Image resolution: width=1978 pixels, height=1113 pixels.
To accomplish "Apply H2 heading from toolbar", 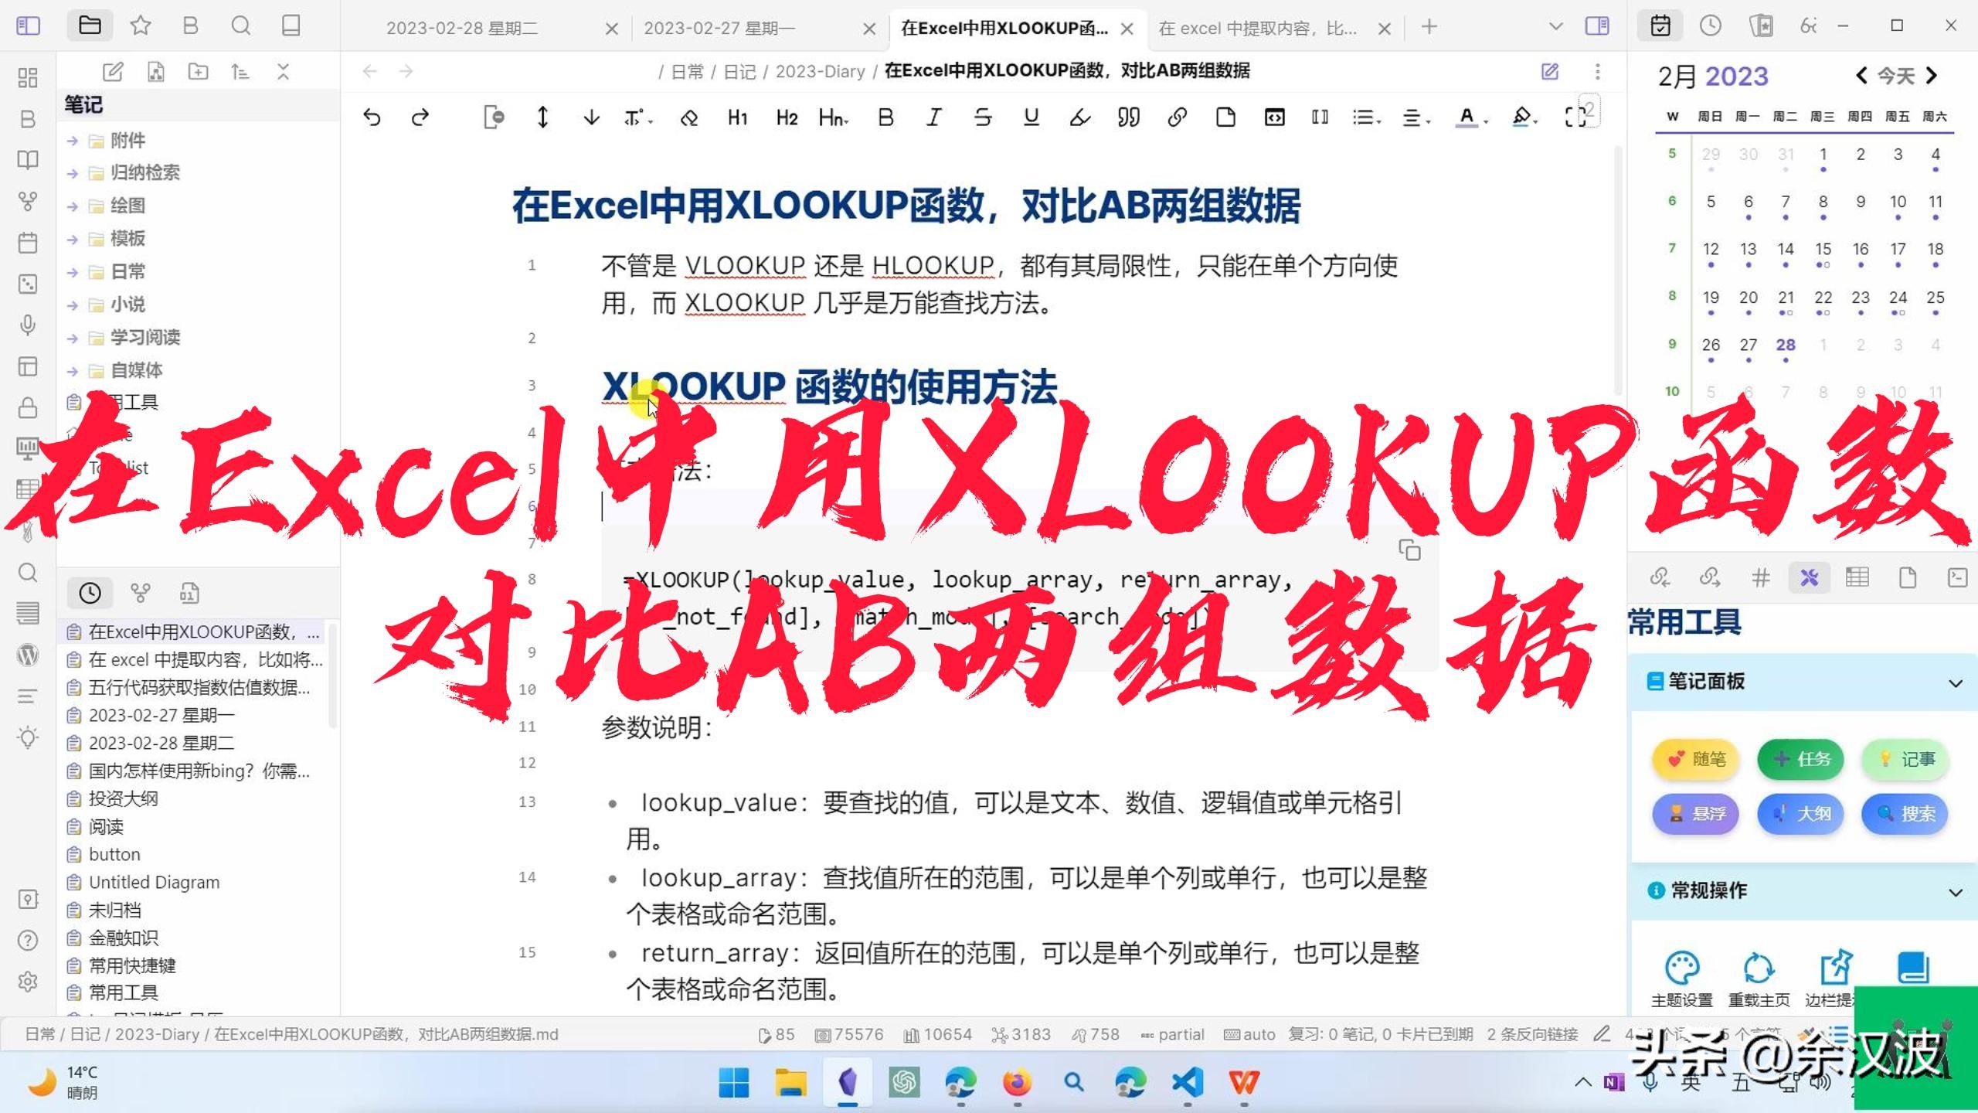I will 787,117.
